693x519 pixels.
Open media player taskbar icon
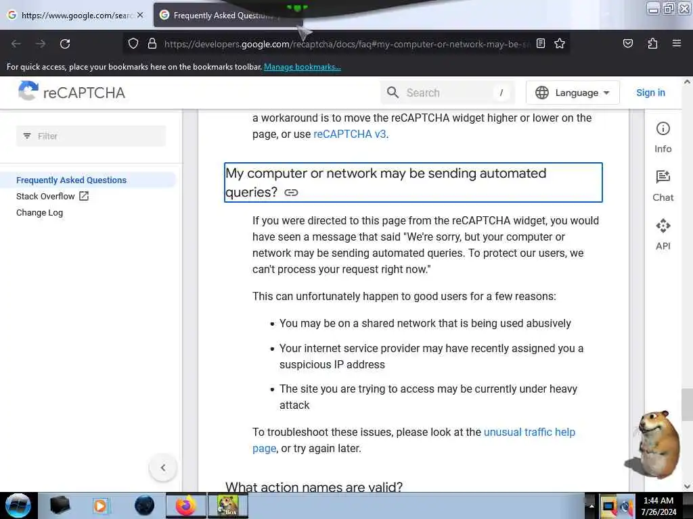click(x=100, y=505)
